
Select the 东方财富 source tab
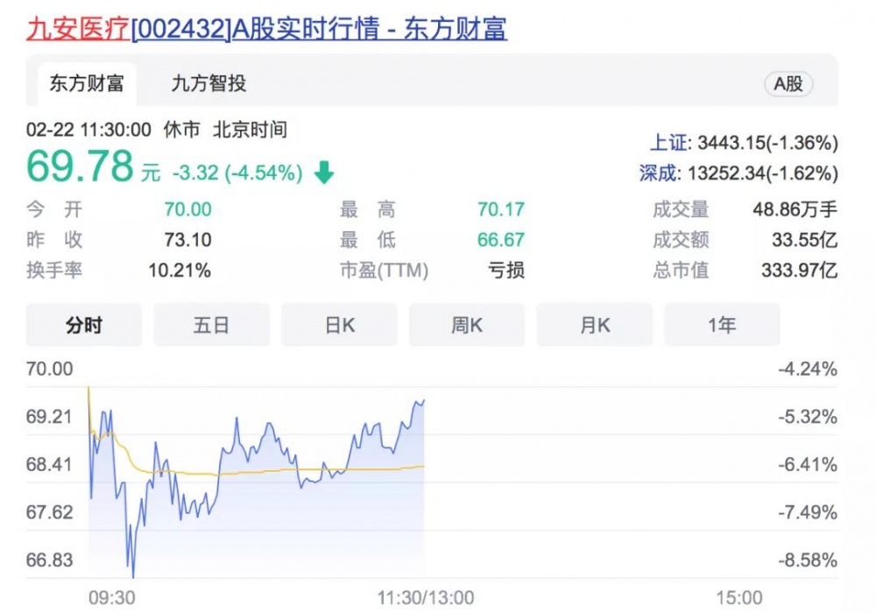(x=85, y=84)
